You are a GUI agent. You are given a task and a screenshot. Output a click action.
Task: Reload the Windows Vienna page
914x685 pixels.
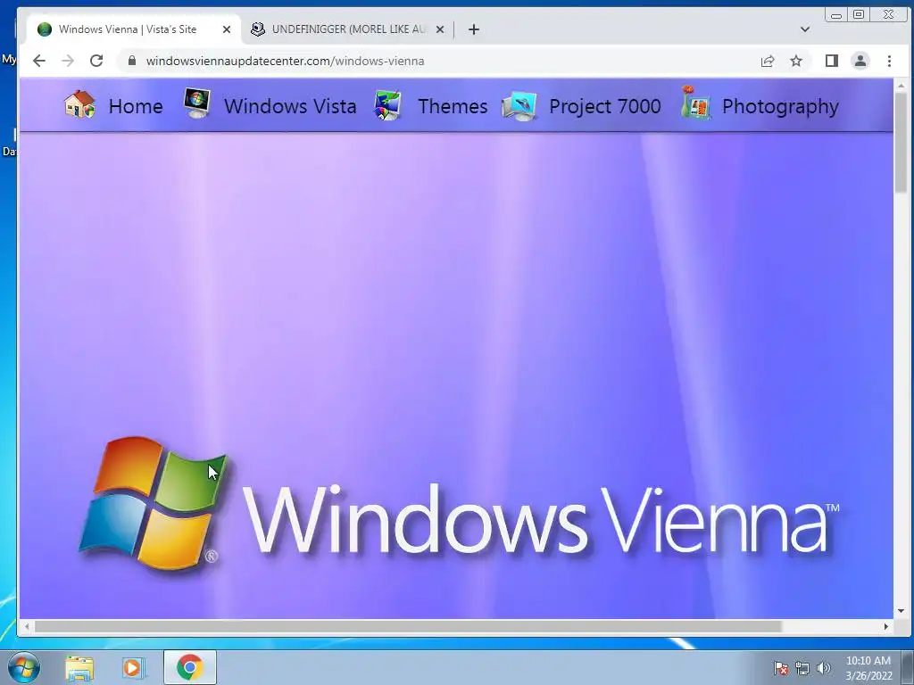pos(96,61)
